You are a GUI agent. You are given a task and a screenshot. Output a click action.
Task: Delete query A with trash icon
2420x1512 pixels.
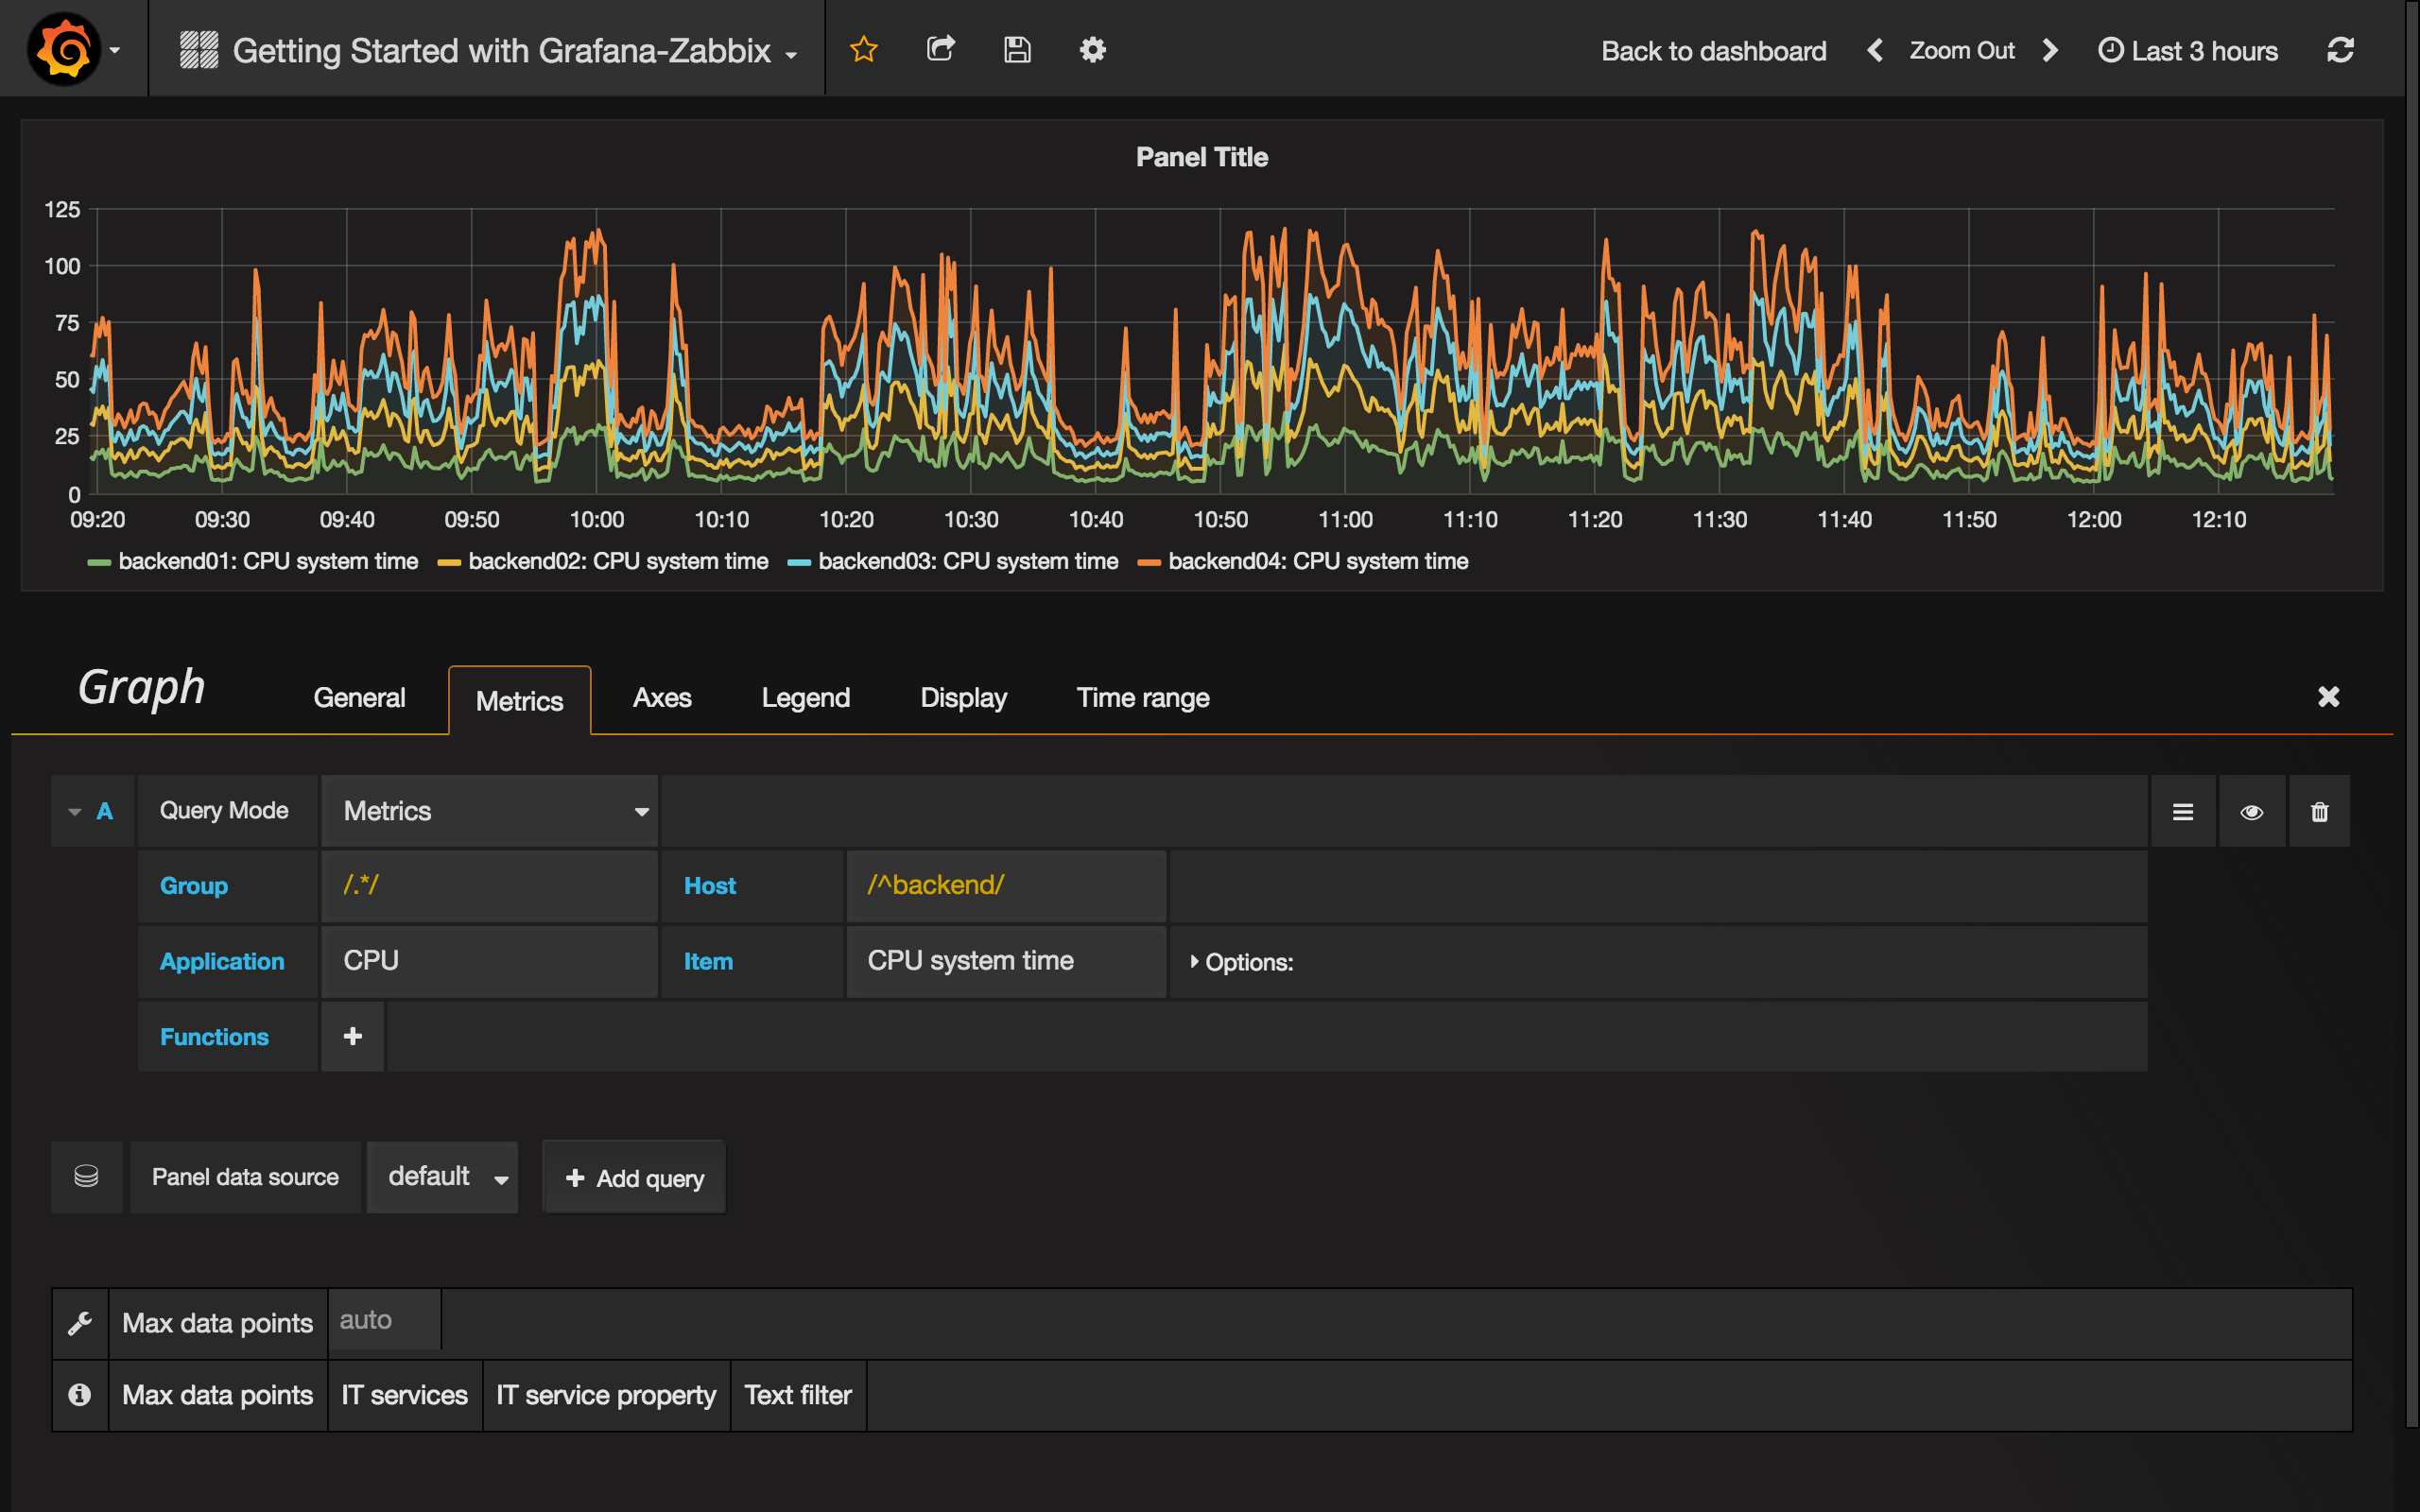(2320, 810)
